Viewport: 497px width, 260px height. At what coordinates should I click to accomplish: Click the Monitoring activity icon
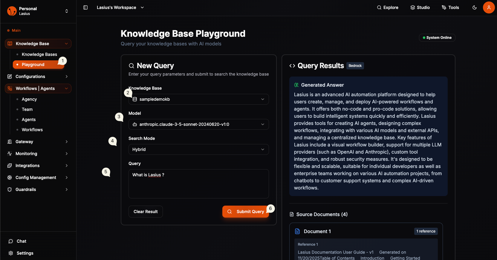pyautogui.click(x=10, y=154)
